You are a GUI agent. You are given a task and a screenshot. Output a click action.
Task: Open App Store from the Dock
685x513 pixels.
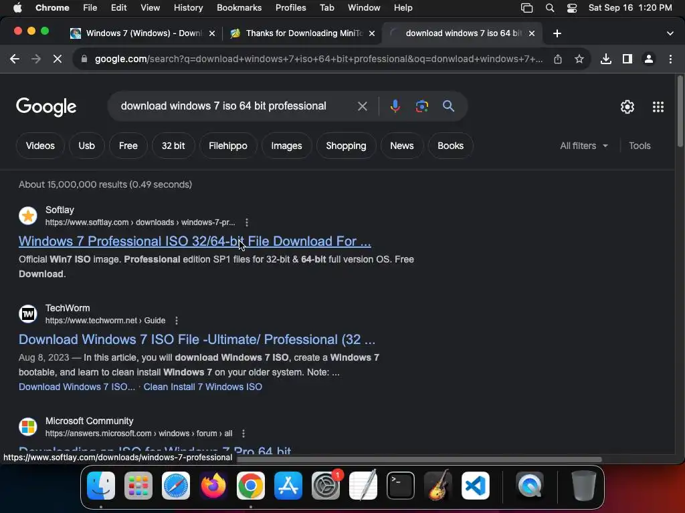[x=288, y=486]
